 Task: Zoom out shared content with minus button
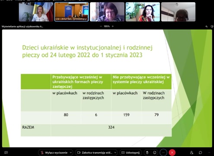coord(101,26)
